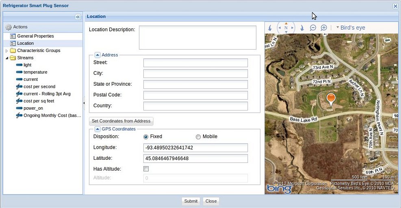
Task: Open General Properties in the tree
Action: (x=35, y=36)
